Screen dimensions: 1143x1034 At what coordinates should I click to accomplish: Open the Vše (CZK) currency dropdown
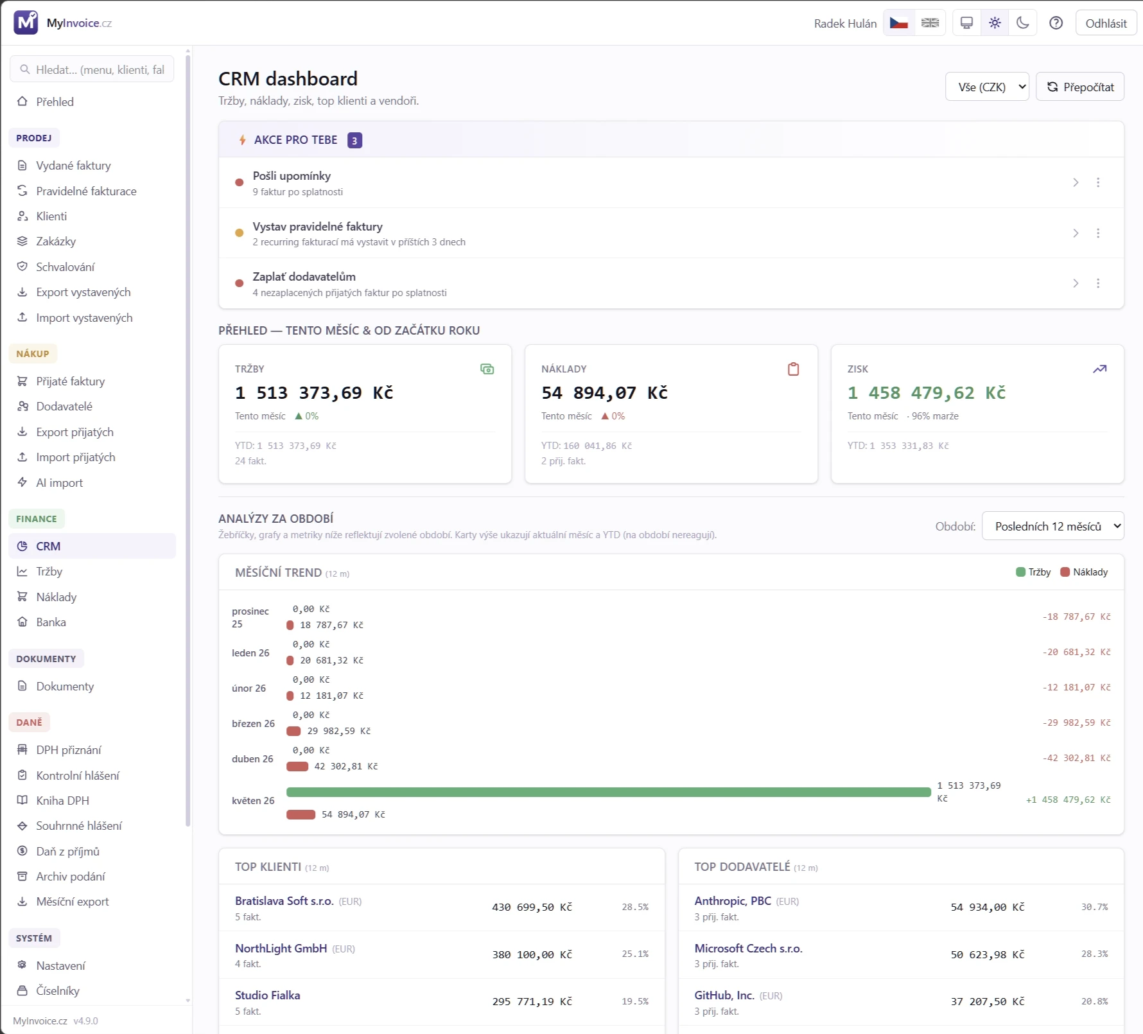coord(987,87)
